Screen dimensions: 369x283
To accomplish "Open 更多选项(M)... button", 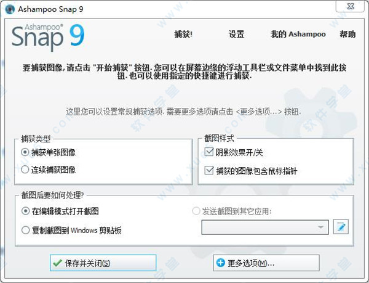I will pos(266,263).
